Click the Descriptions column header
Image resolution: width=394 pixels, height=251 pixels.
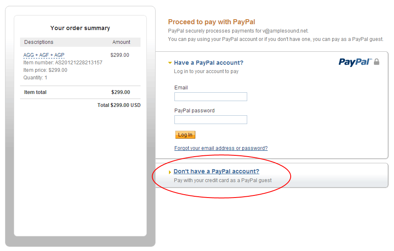(x=39, y=42)
